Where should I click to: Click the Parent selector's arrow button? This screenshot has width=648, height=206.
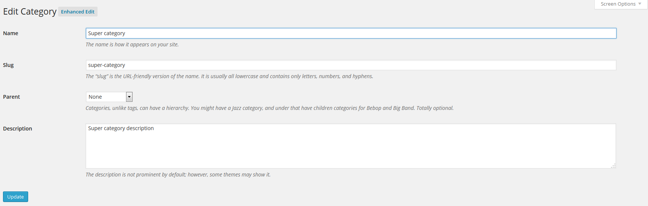click(129, 97)
